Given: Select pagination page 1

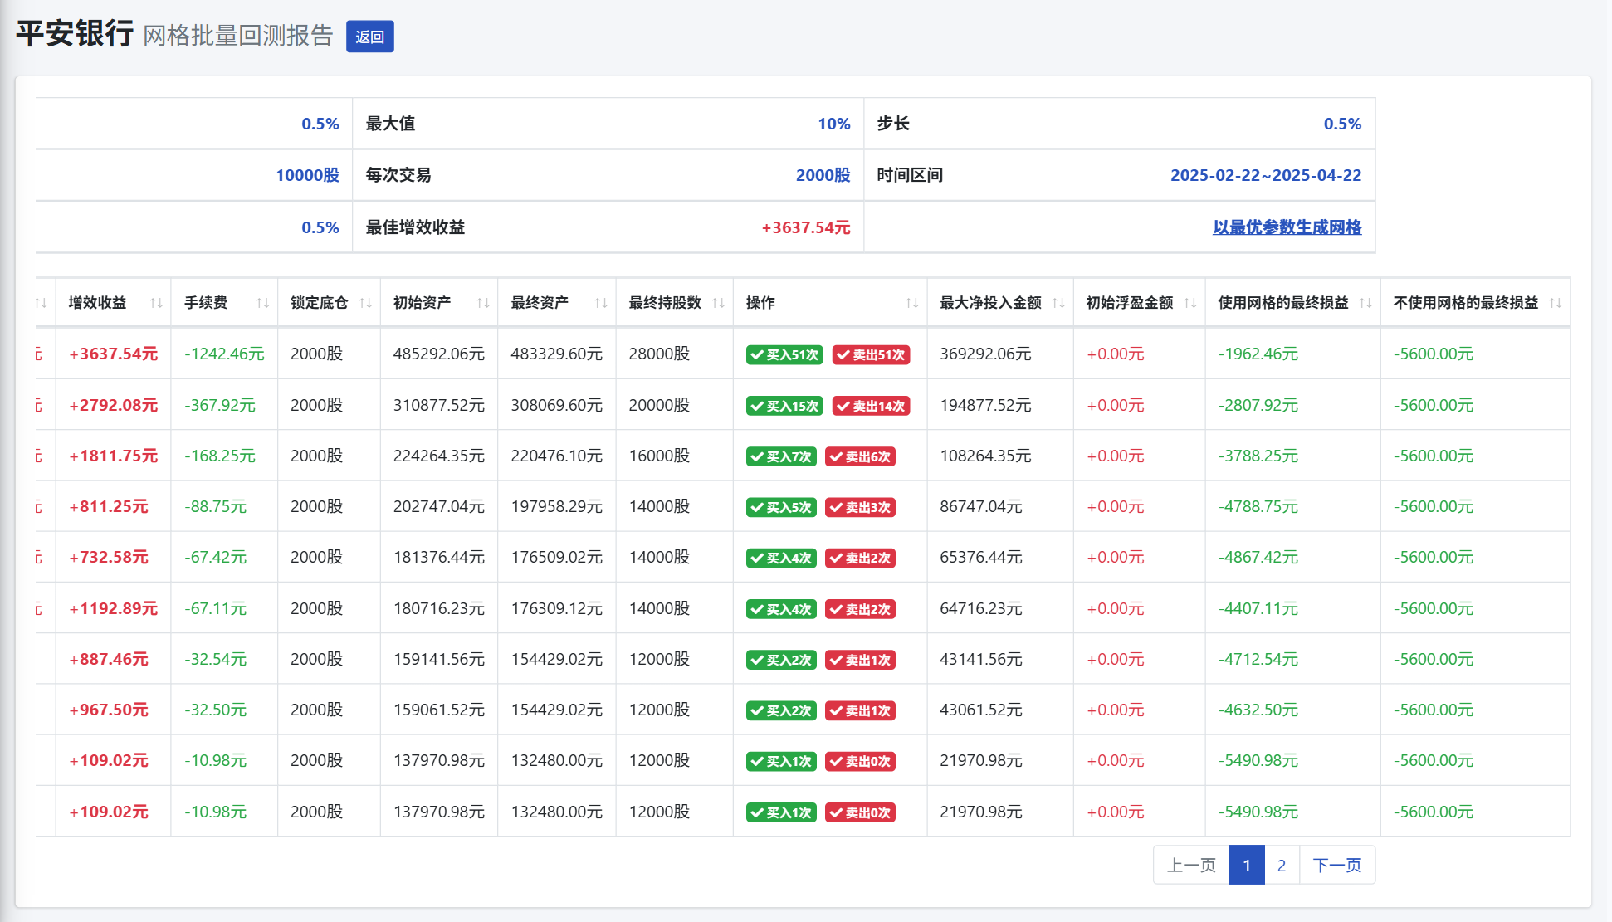Looking at the screenshot, I should (x=1246, y=866).
